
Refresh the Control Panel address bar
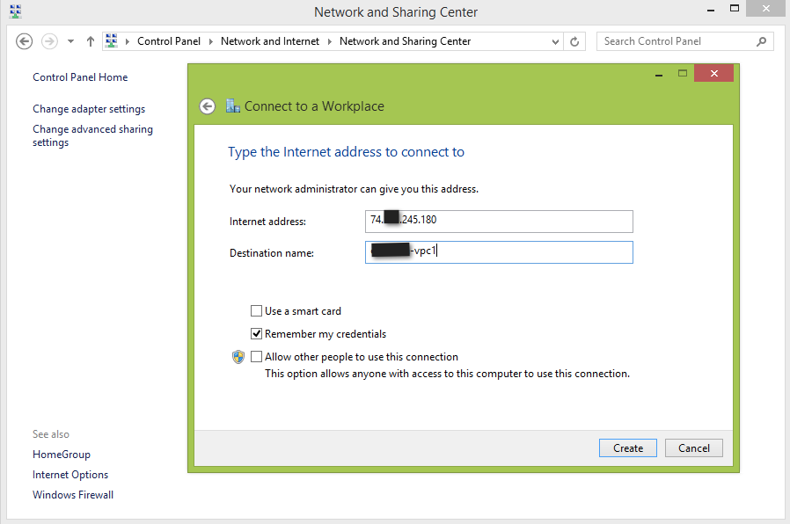tap(575, 41)
